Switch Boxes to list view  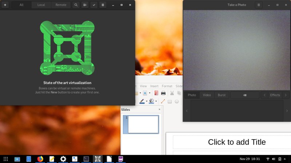pos(85,5)
